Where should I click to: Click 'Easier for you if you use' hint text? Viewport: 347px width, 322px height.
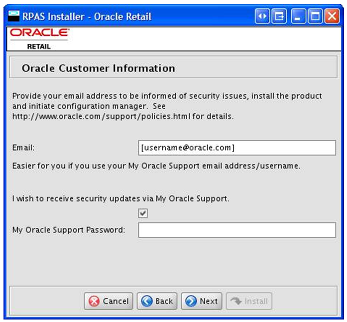point(156,166)
